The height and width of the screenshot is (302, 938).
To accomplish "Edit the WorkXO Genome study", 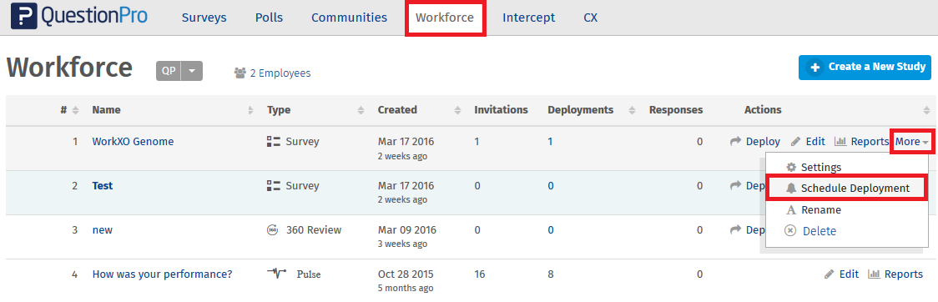I will tap(815, 142).
